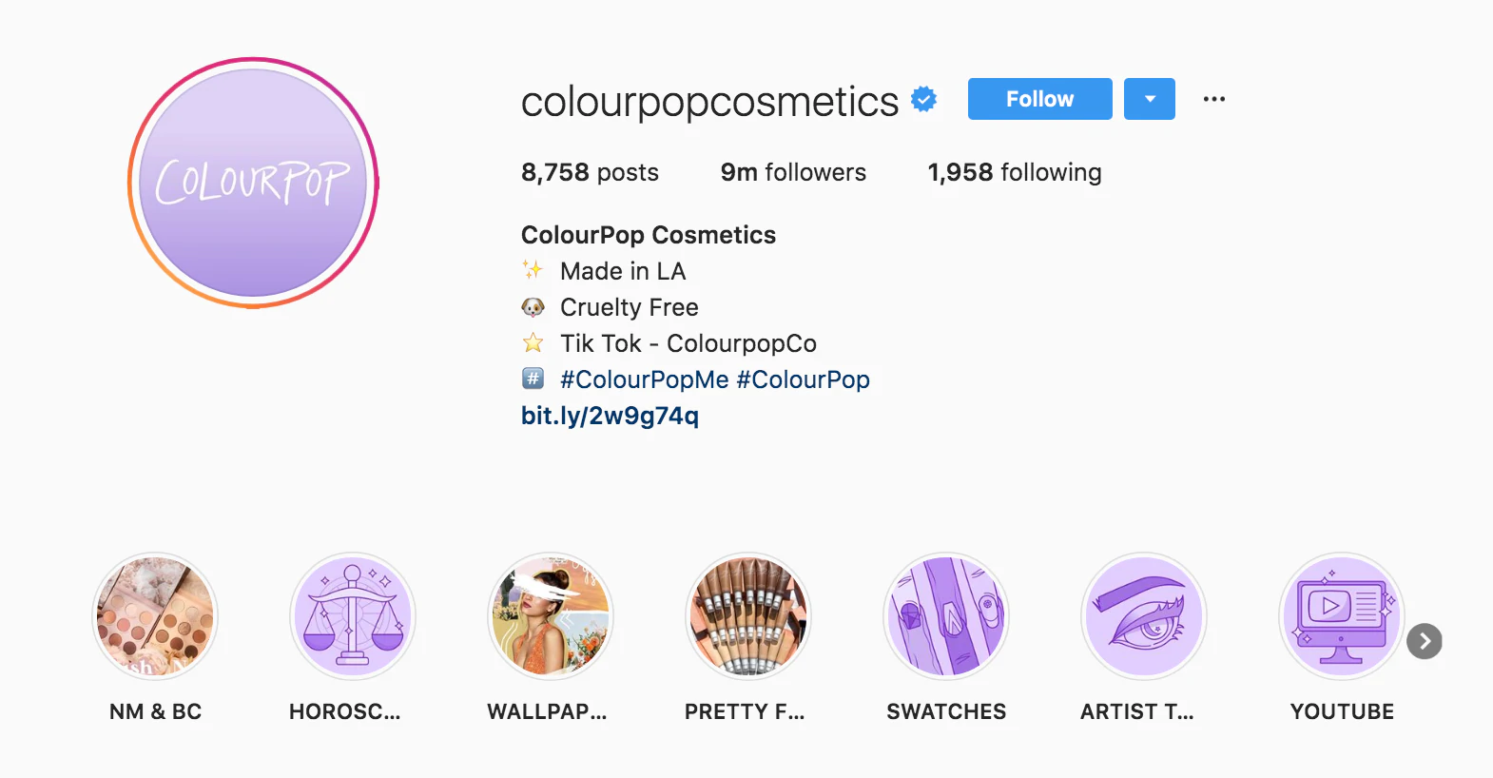Click the 8,758 posts count
Image resolution: width=1493 pixels, height=778 pixels.
point(590,172)
